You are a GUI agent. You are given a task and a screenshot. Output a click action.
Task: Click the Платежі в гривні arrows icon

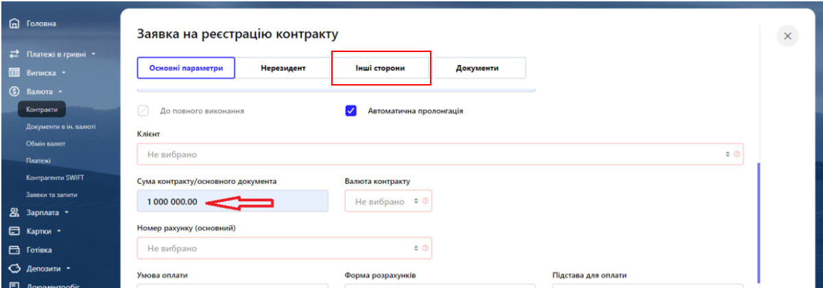[x=14, y=54]
